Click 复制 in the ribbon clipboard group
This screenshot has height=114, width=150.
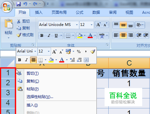pos(23,28)
